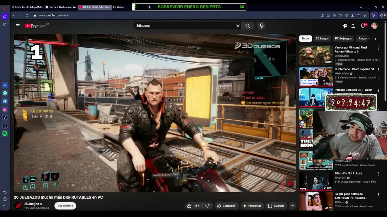The width and height of the screenshot is (387, 217).
Task: Open the sidebar three-dots setup
Action: (5, 206)
